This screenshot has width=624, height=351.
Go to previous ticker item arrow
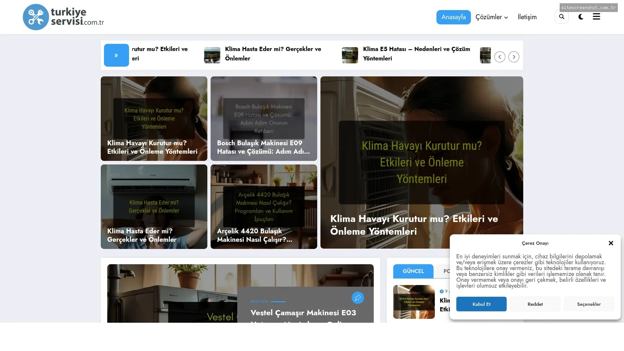pyautogui.click(x=500, y=57)
